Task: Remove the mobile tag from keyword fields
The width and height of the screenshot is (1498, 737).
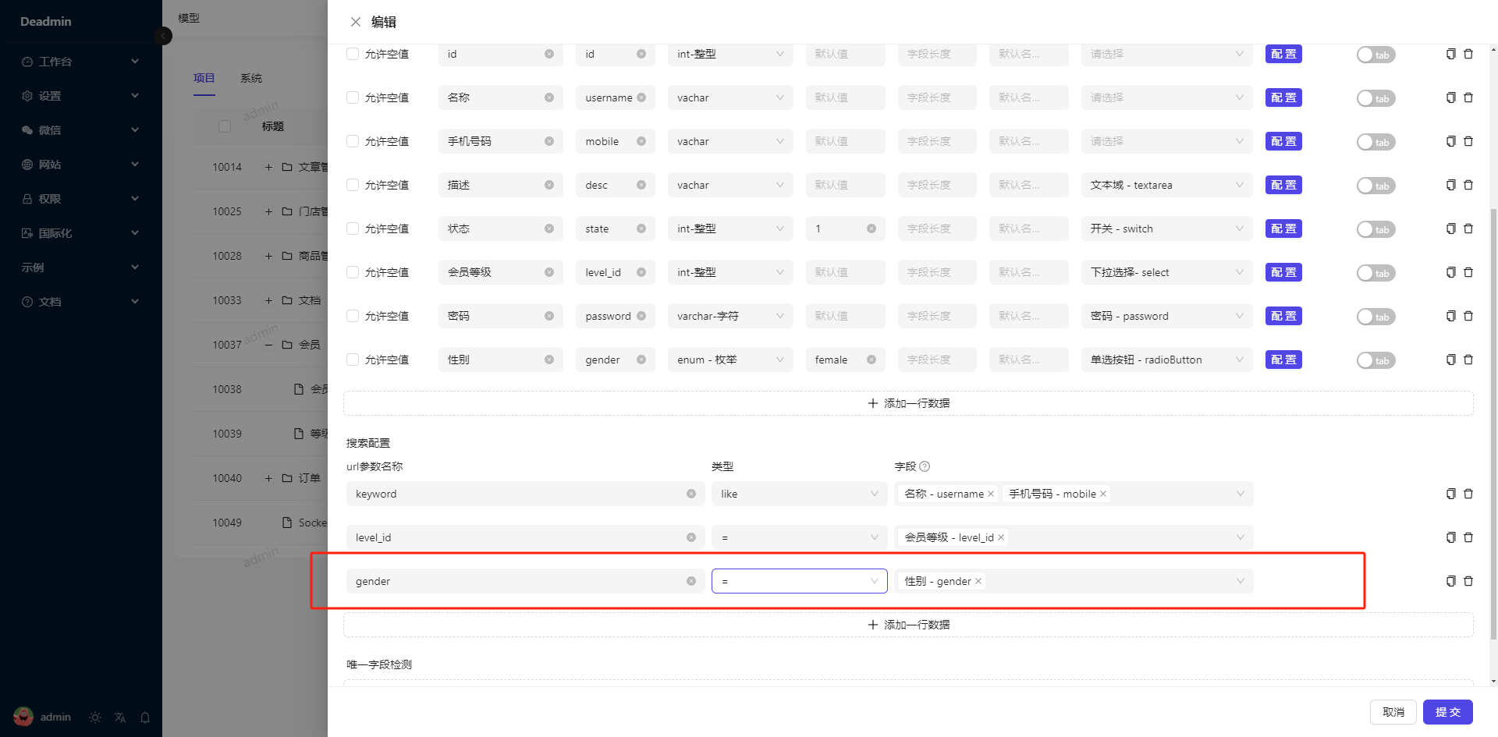Action: (x=1103, y=494)
